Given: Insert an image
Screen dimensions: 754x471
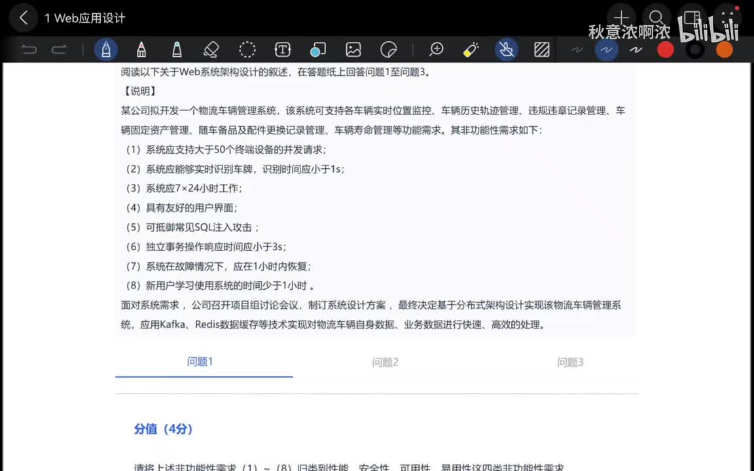Looking at the screenshot, I should [x=353, y=50].
